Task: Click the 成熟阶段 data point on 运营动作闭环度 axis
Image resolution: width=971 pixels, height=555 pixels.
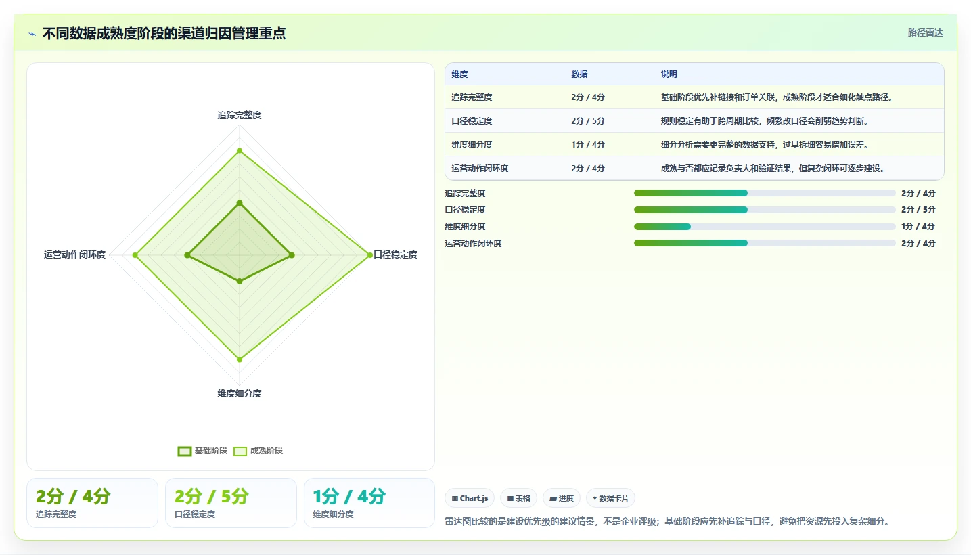Action: (x=135, y=255)
